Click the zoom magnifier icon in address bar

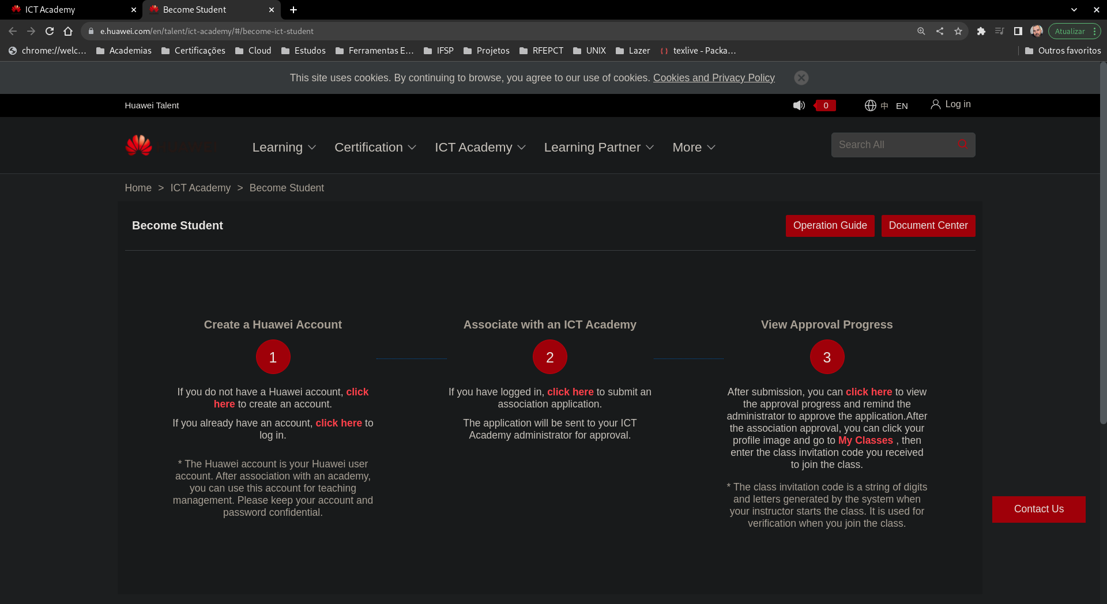(921, 31)
